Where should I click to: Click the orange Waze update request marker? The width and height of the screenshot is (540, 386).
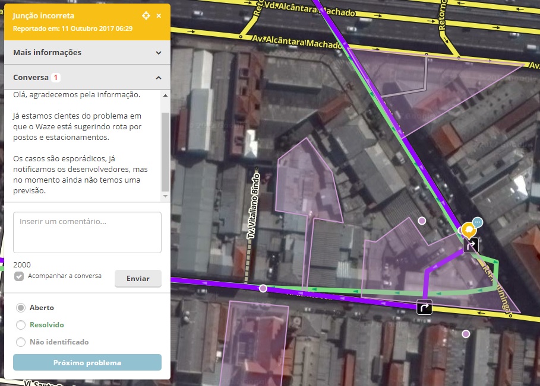pyautogui.click(x=469, y=229)
